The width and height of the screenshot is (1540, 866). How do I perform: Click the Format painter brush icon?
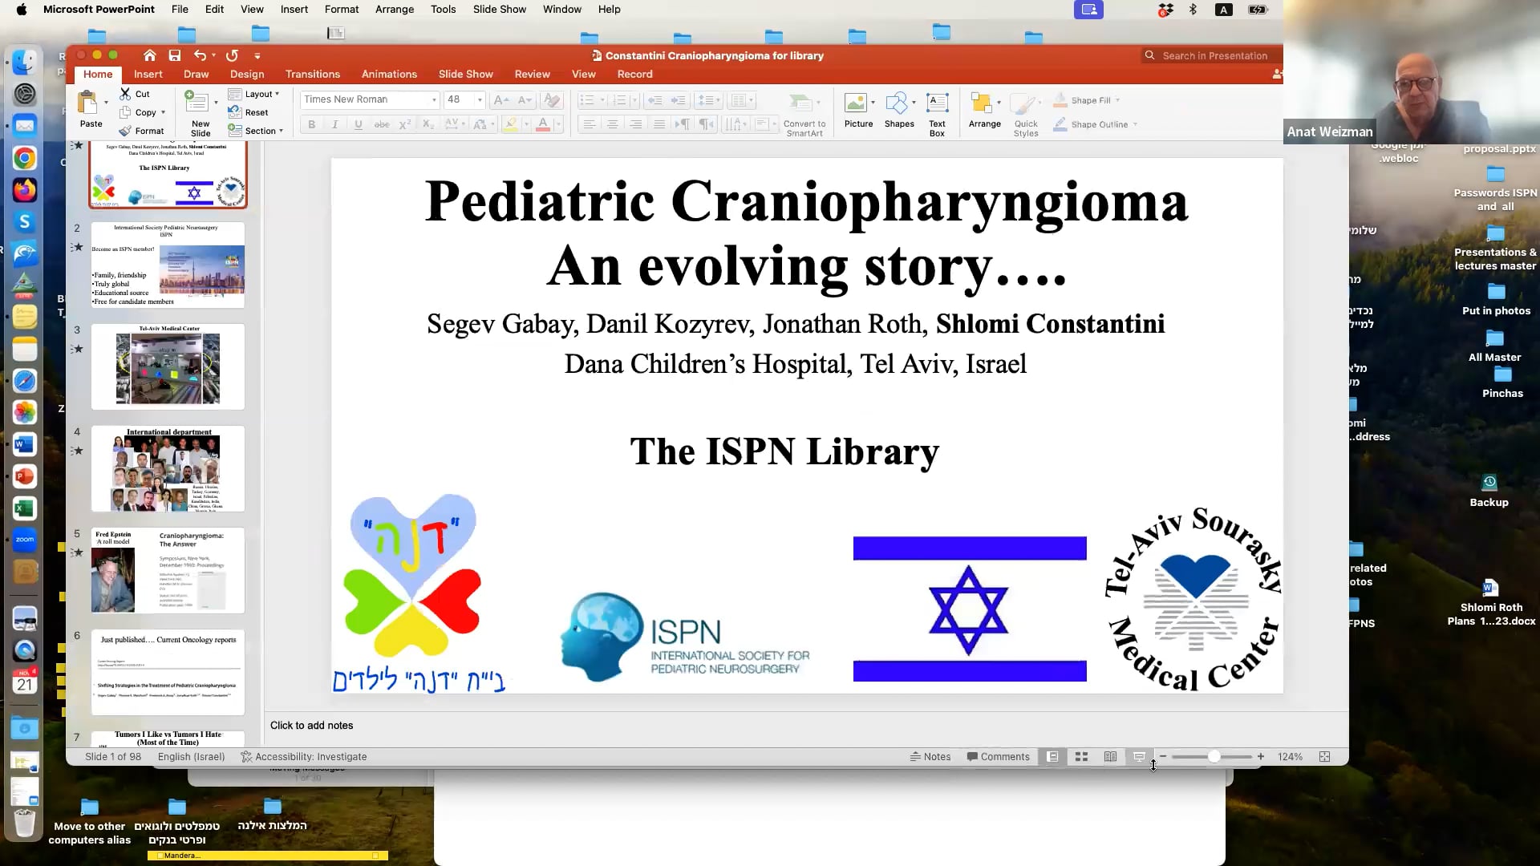pyautogui.click(x=125, y=131)
